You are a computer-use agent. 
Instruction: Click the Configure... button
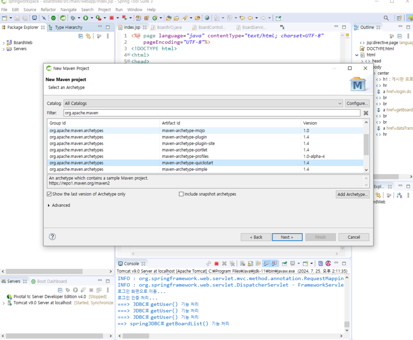[x=357, y=103]
